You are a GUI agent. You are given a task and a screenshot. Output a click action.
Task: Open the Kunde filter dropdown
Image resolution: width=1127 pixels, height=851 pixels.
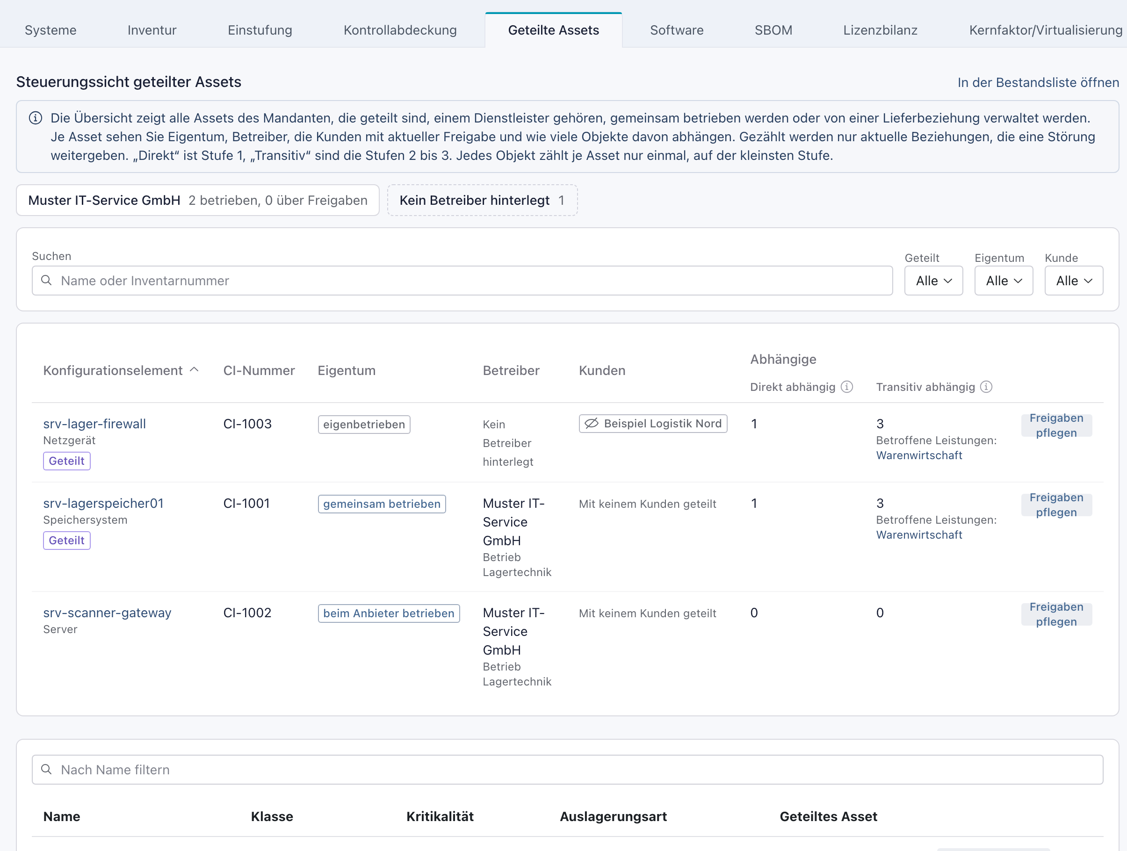1074,281
